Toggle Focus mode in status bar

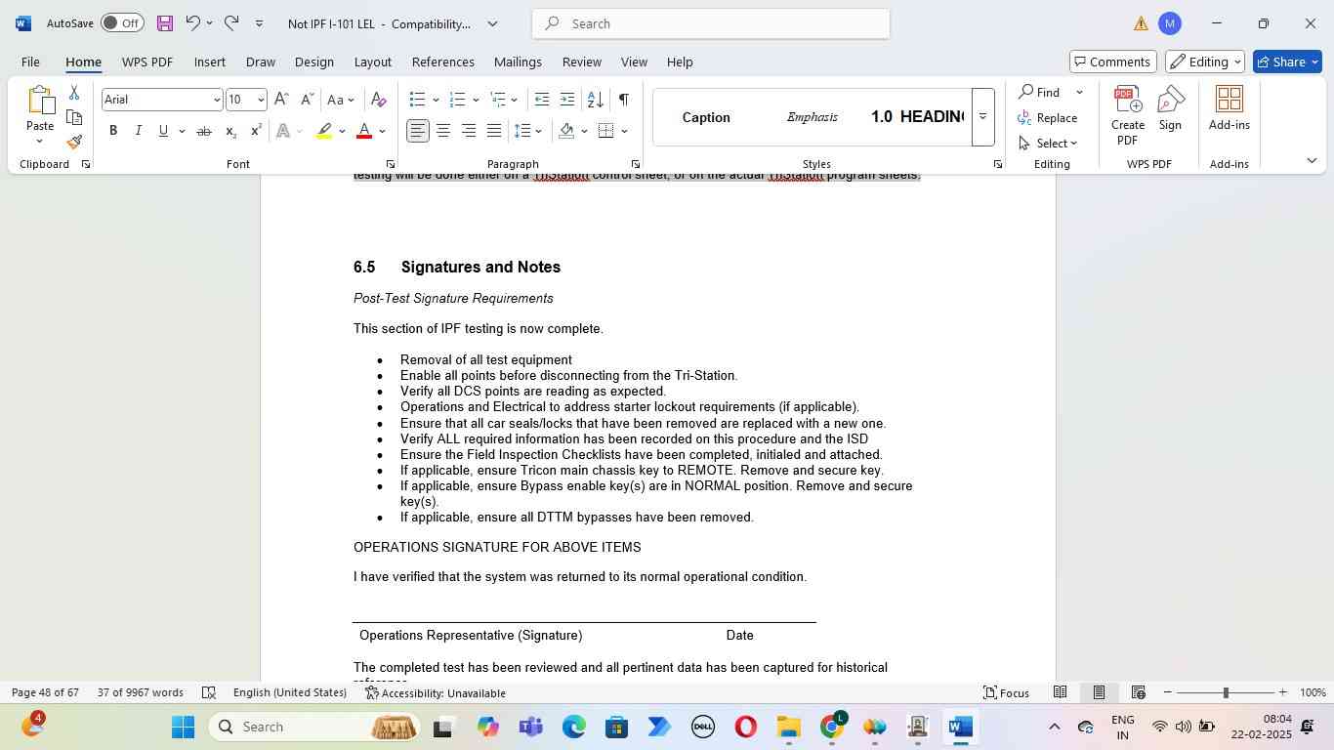pos(1007,692)
